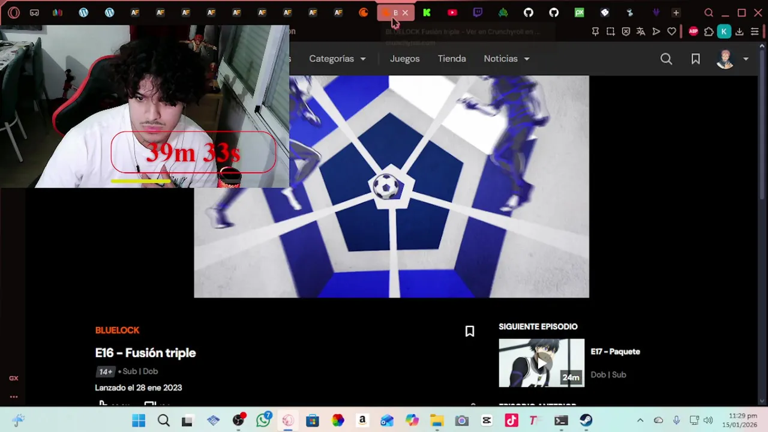
Task: Expand hidden system tray icons chevron
Action: pyautogui.click(x=640, y=421)
